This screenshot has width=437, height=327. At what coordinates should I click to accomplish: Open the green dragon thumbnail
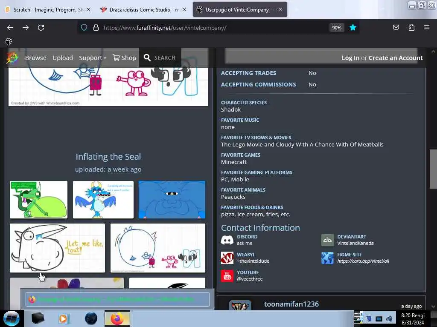tap(38, 200)
